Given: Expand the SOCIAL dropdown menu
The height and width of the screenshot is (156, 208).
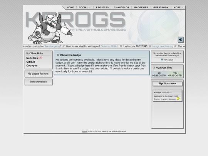Looking at the screenshot, I should click(85, 7).
